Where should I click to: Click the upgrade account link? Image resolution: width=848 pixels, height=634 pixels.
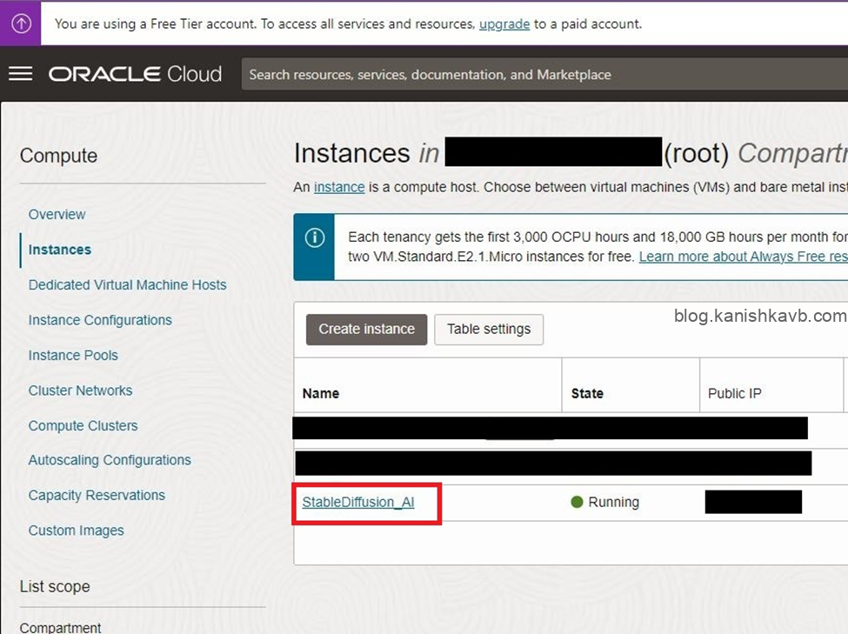504,23
